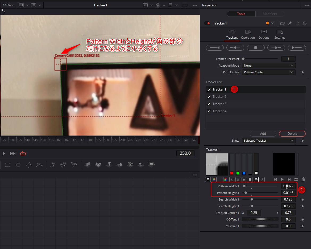
Task: Open the Settings tab
Action: 280,35
